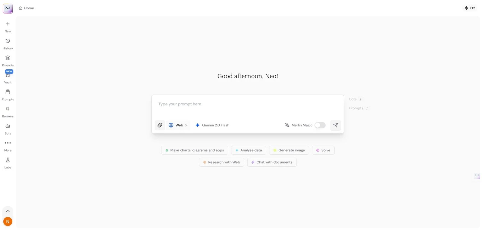Open the Gemini 2.0 Flash model picker
The height and width of the screenshot is (230, 482).
(x=212, y=125)
